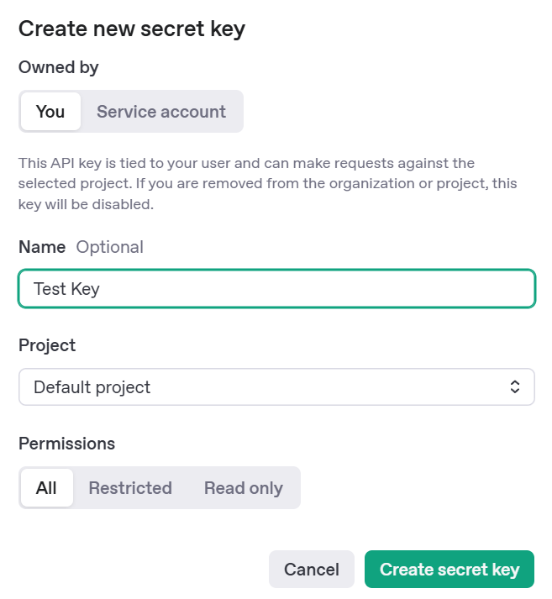Click the 'key will be disabled' text
Screen dimensions: 552x599
tap(84, 203)
